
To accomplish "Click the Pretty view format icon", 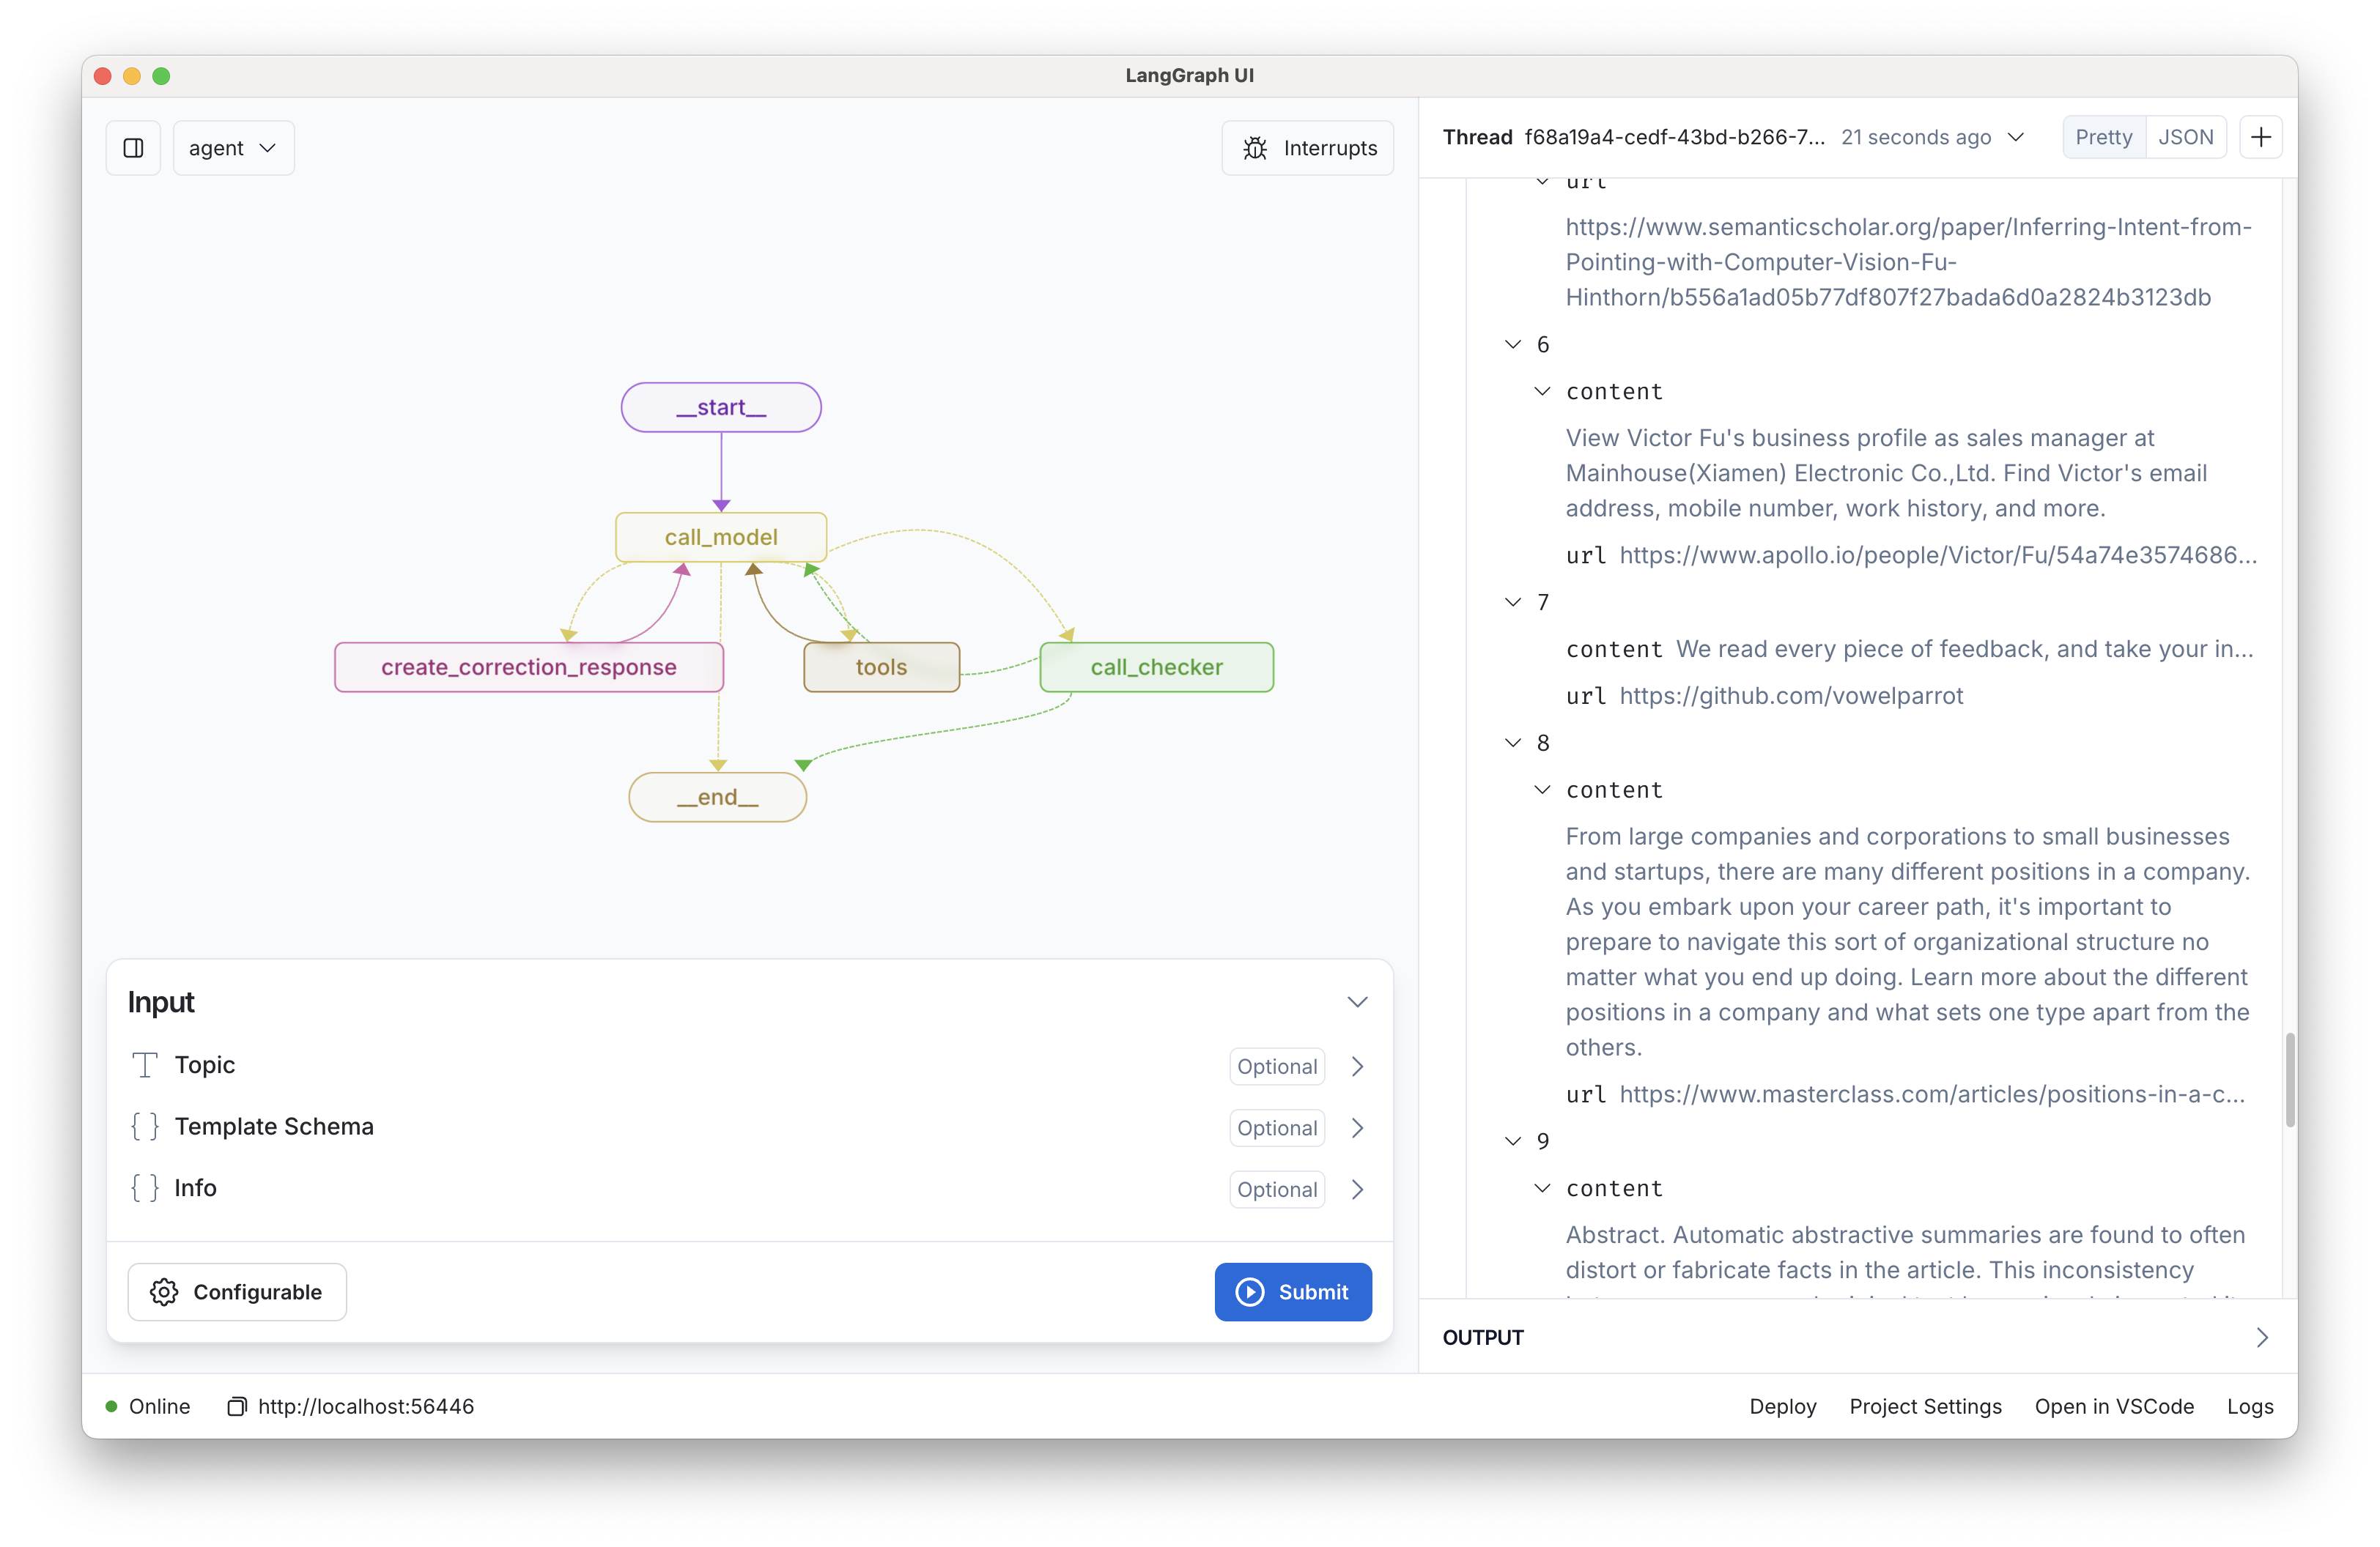I will coord(2106,137).
